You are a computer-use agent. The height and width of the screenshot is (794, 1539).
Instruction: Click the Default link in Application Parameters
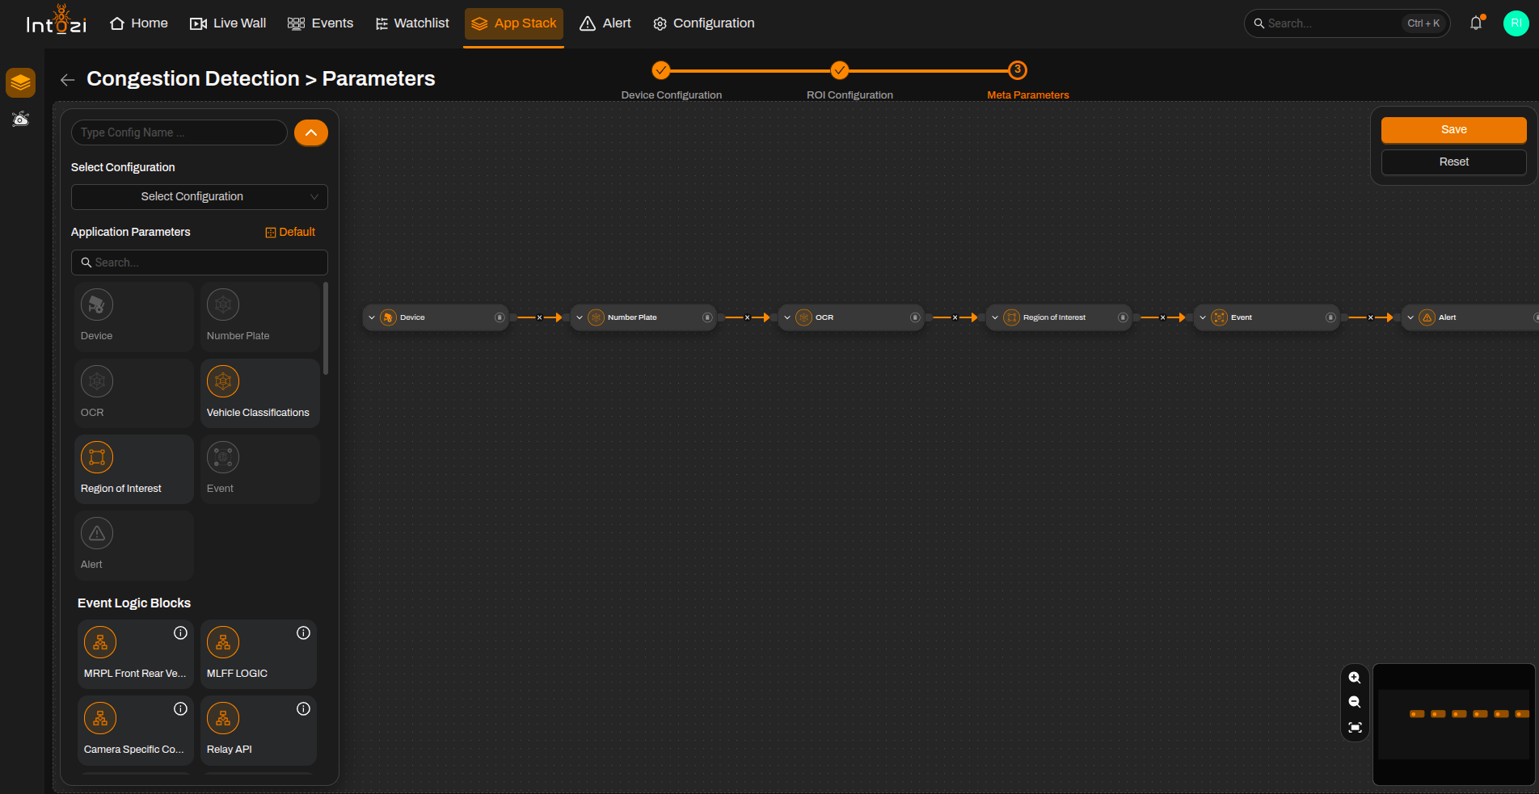[x=290, y=232]
